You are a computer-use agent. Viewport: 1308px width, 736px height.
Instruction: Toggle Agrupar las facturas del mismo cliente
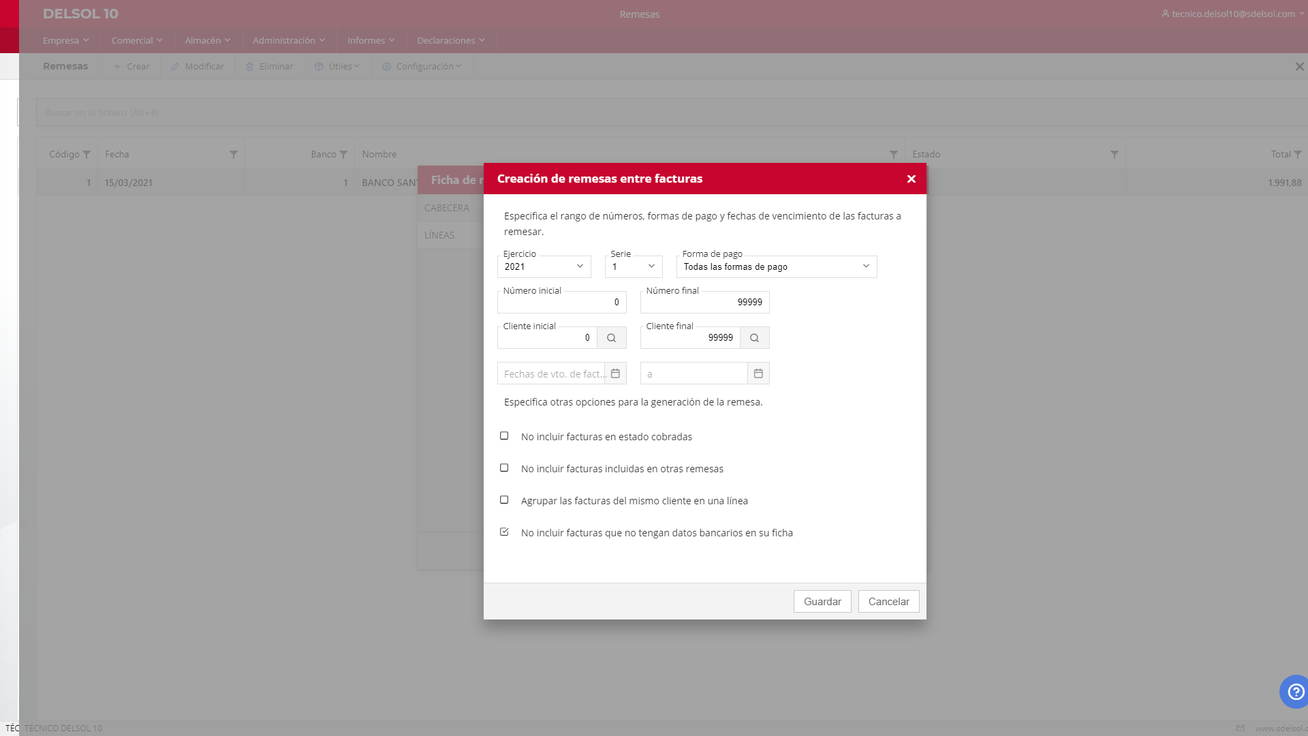pos(504,500)
